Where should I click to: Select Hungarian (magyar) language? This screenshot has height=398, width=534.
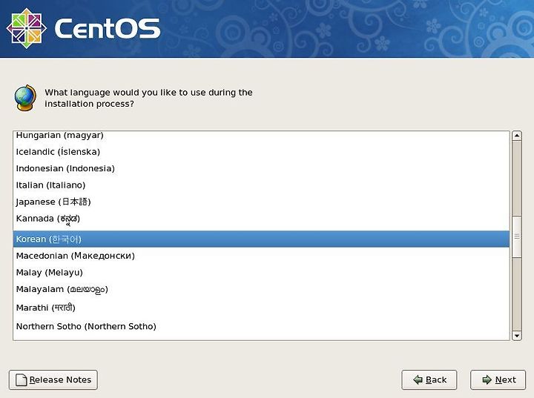[x=261, y=136]
